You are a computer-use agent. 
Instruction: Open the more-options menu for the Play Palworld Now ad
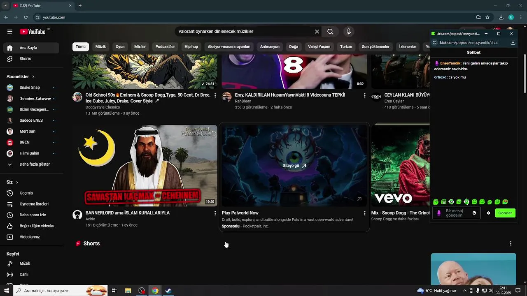click(x=364, y=213)
